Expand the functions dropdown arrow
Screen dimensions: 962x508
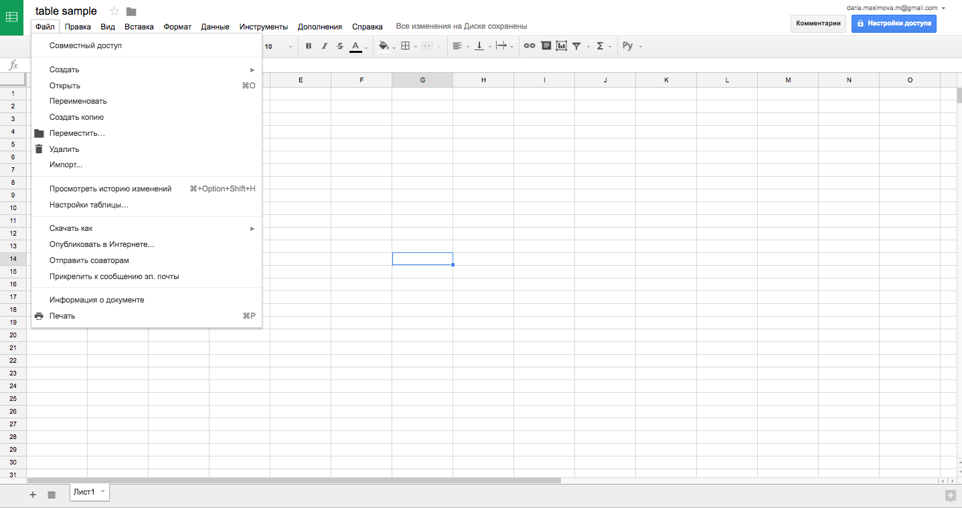pos(611,47)
